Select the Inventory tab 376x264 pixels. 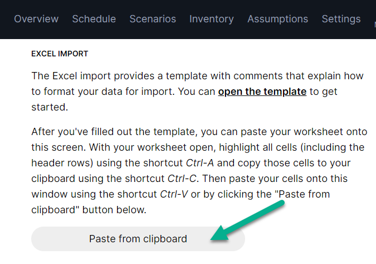point(212,19)
